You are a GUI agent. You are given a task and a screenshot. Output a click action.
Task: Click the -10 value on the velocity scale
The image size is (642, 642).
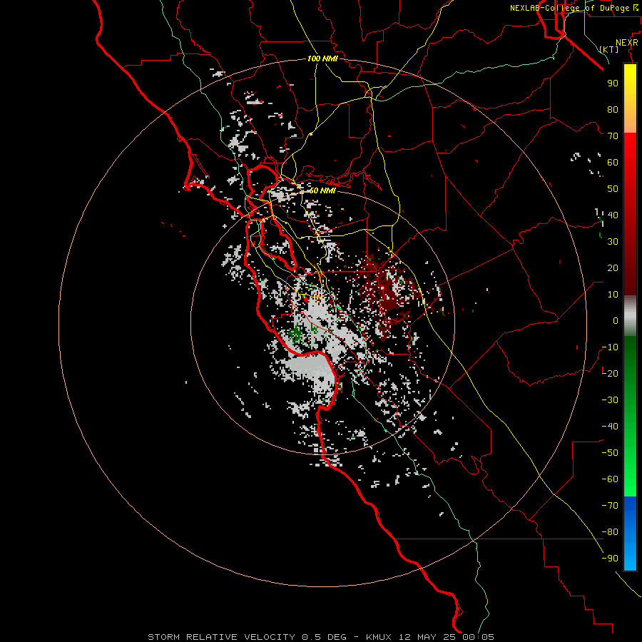click(x=610, y=347)
